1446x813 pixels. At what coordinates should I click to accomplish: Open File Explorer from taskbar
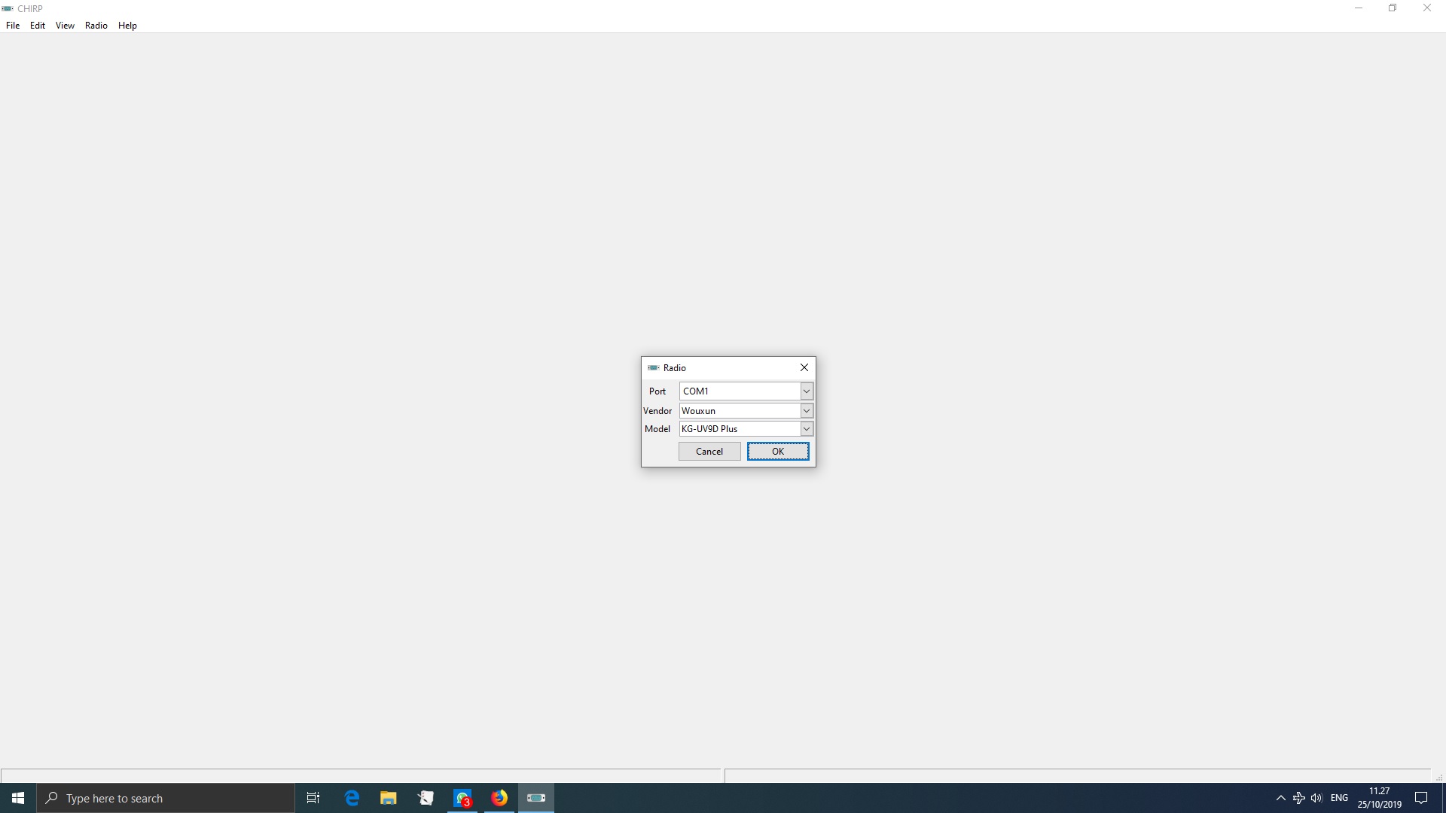389,798
